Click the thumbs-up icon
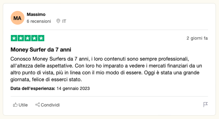 [15, 105]
